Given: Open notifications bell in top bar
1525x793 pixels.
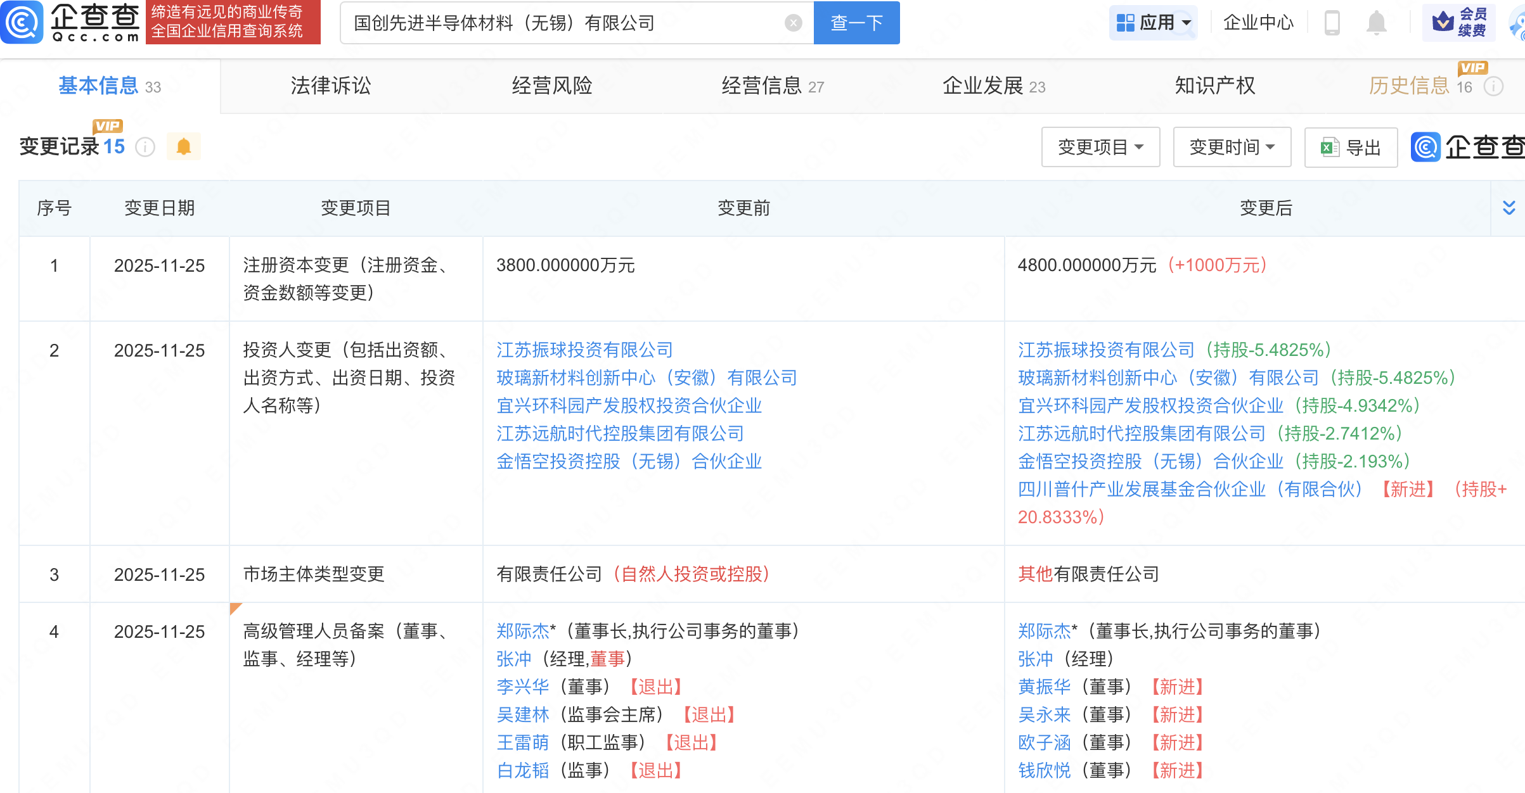Looking at the screenshot, I should (x=1376, y=23).
